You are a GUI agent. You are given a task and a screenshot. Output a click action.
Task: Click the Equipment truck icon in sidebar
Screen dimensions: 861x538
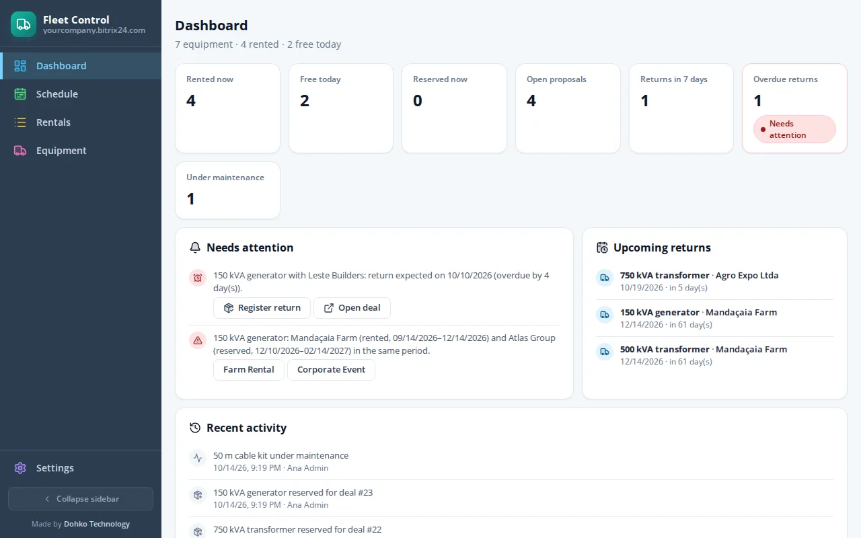click(x=20, y=151)
